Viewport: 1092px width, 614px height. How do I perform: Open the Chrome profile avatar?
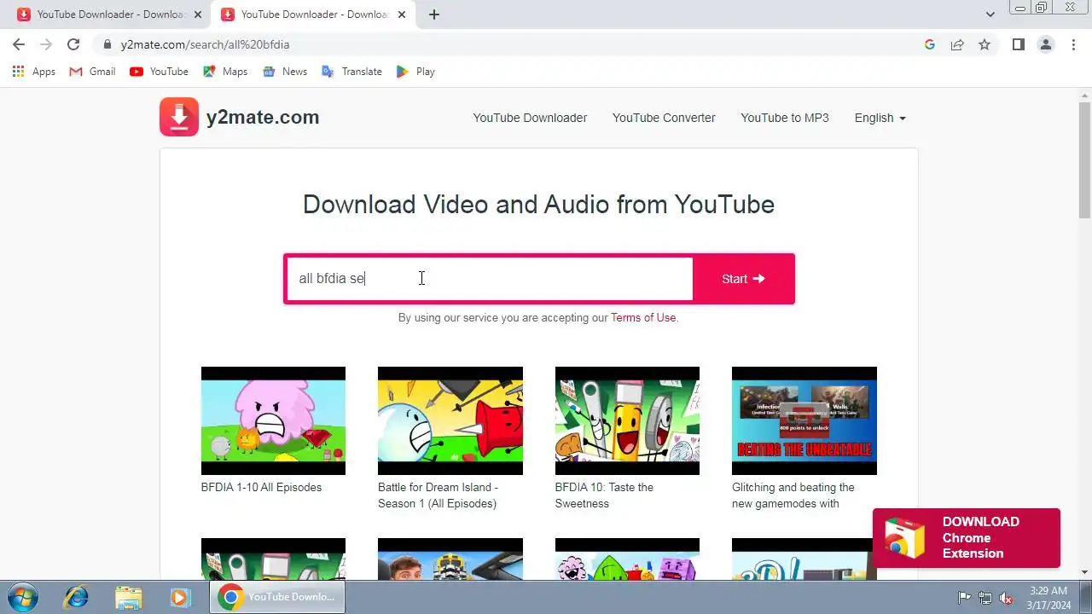(1045, 44)
